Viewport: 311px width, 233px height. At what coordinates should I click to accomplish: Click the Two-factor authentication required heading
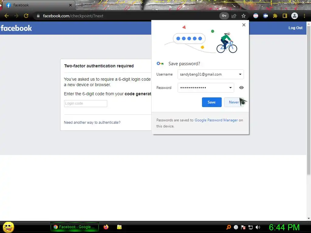coord(99,66)
